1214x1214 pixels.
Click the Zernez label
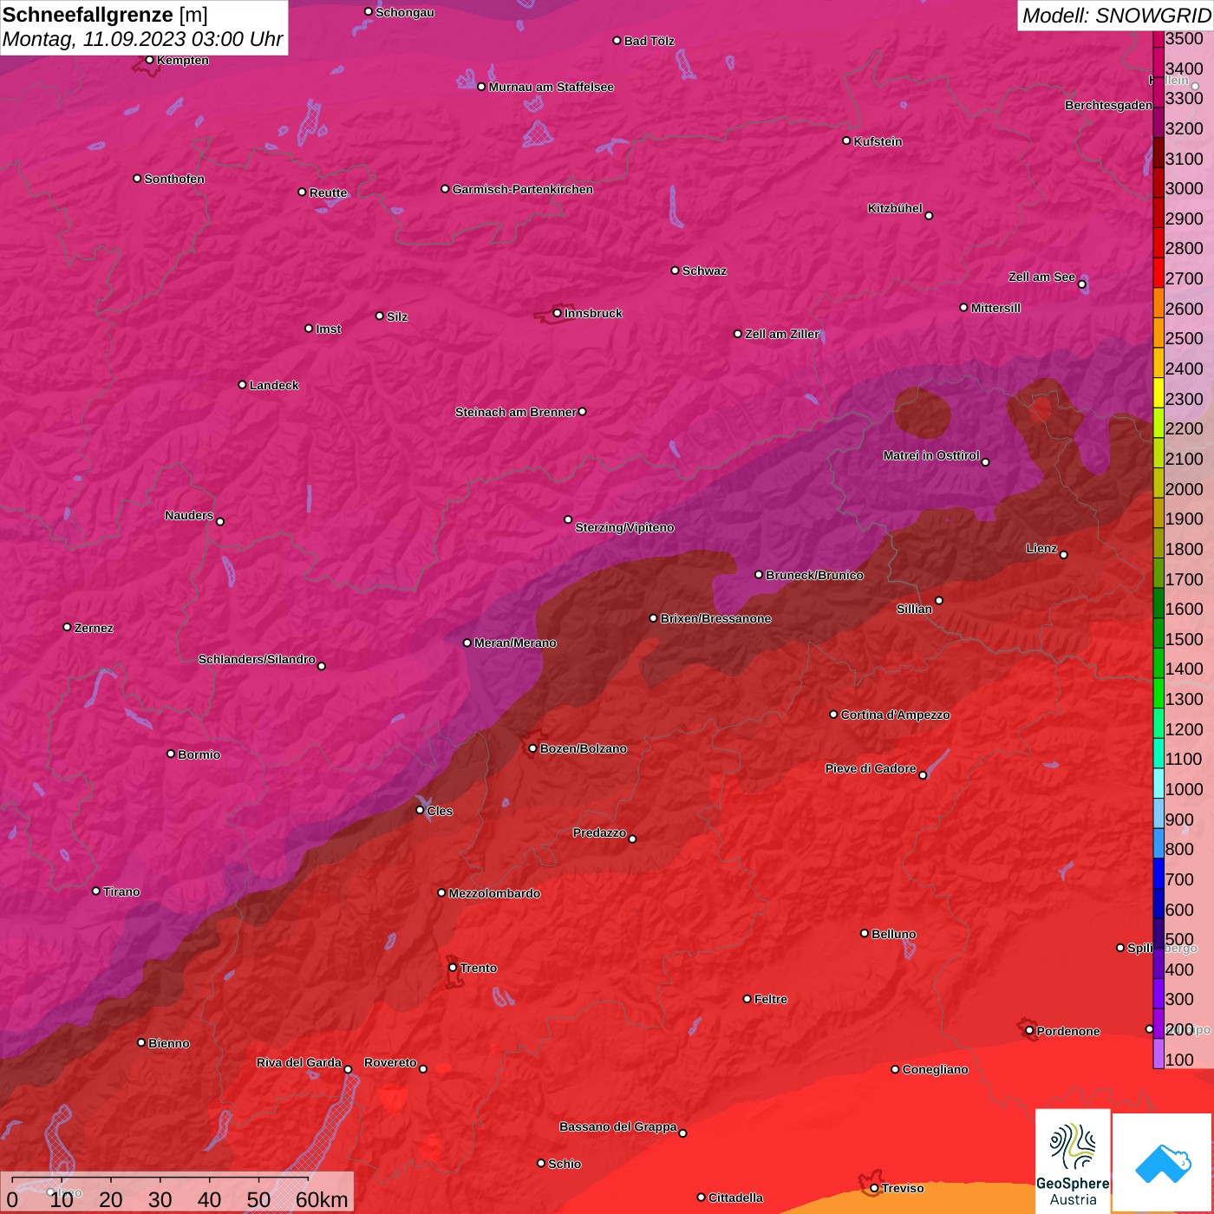click(x=94, y=628)
